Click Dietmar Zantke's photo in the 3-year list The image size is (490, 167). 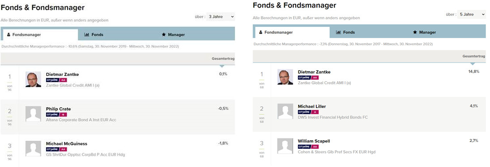(33, 79)
